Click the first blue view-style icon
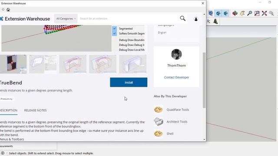 click(x=211, y=13)
